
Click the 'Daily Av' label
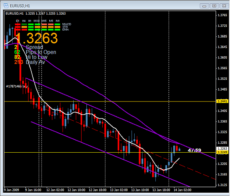tap(35, 62)
